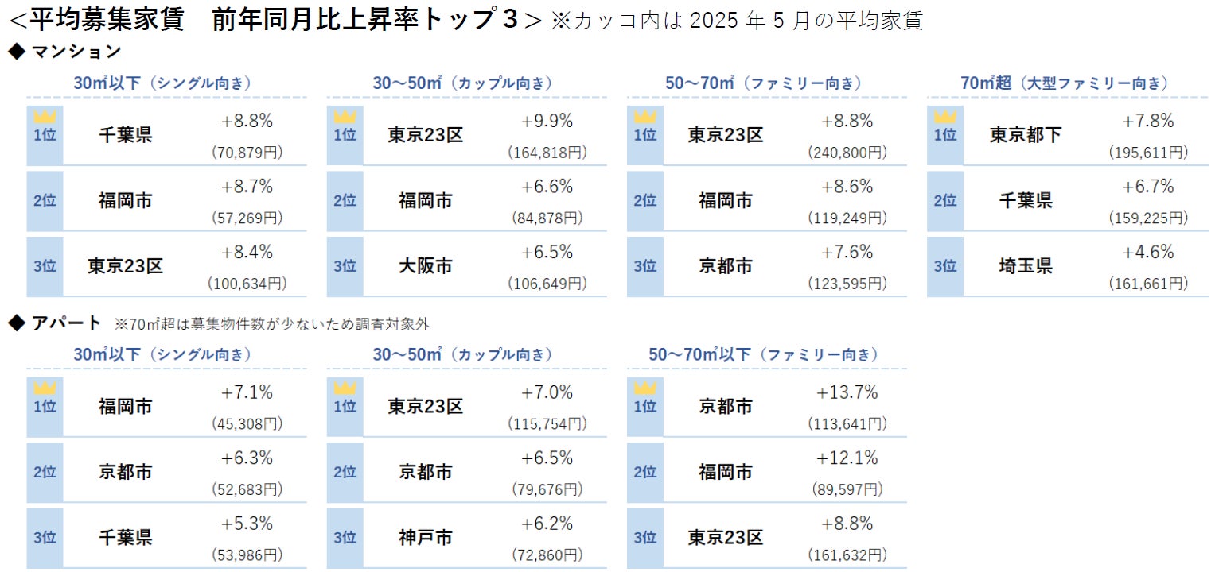
Task: Click the crown icon next to 京都市 +13.7%
Action: (x=644, y=388)
